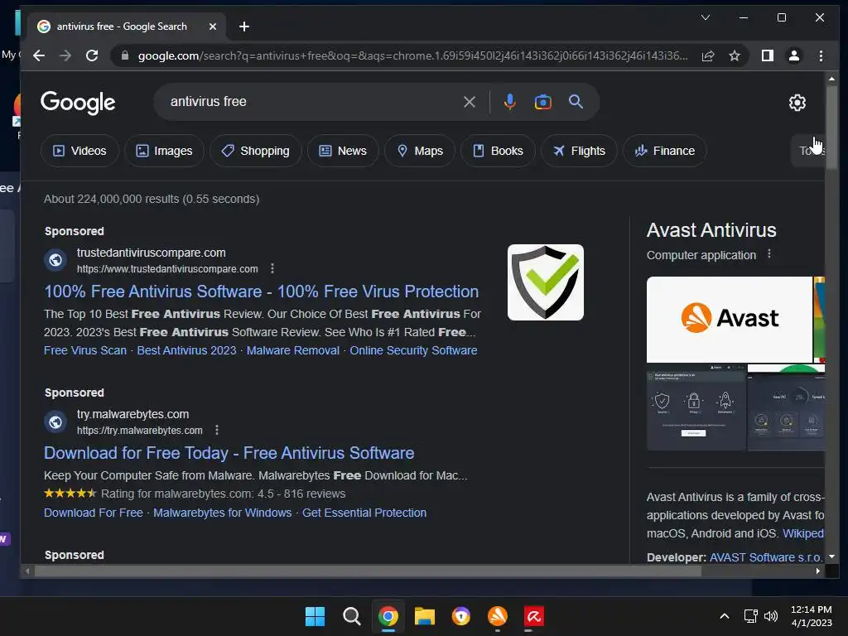This screenshot has width=848, height=636.
Task: Click the shield checkmark ad thumbnail
Action: click(545, 282)
